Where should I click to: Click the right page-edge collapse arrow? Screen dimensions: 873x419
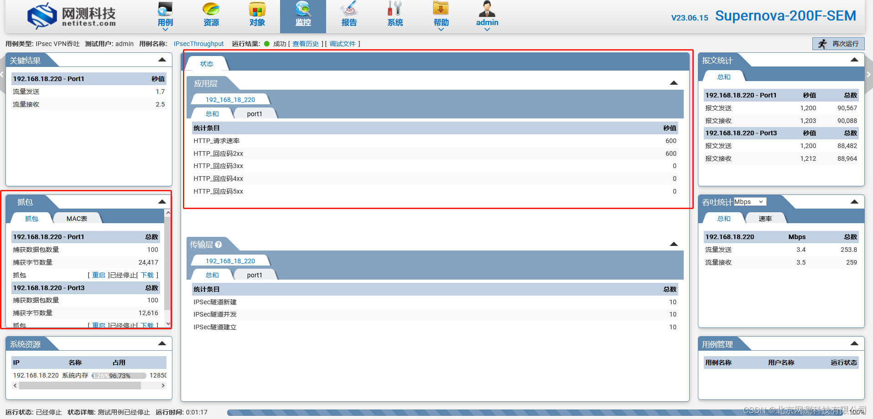point(869,74)
